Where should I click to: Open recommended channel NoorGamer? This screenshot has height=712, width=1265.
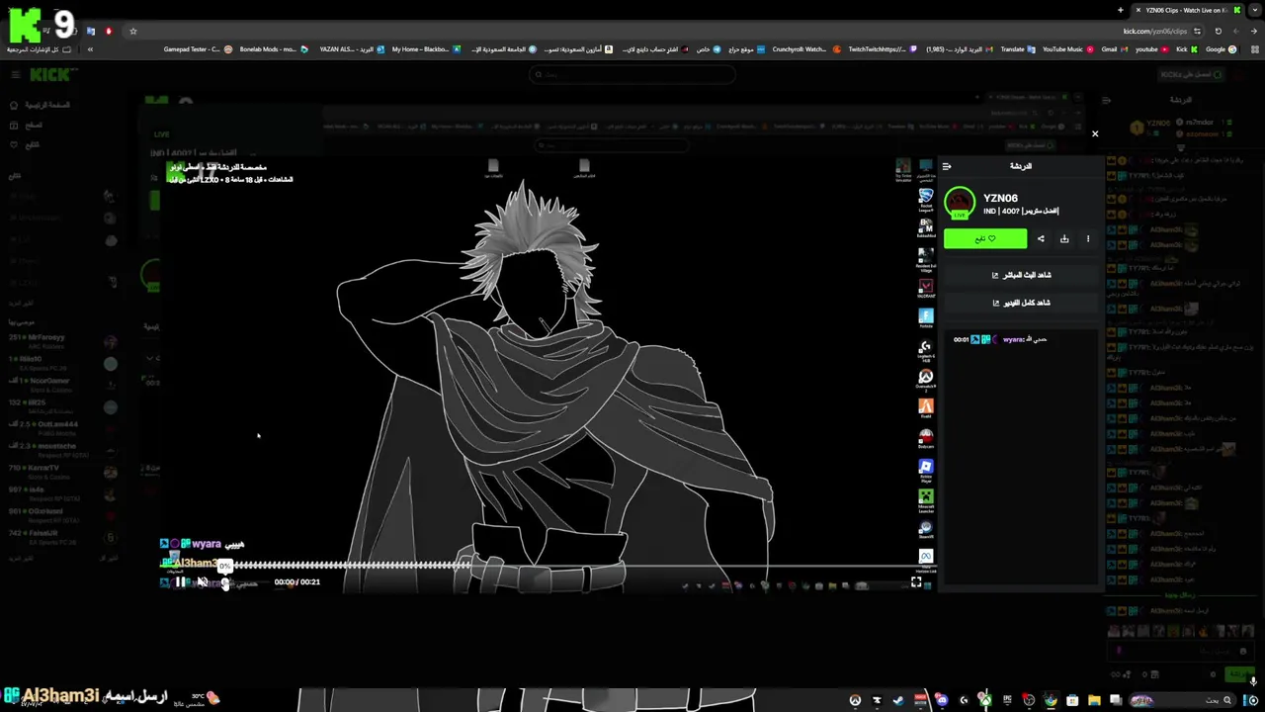click(63, 385)
